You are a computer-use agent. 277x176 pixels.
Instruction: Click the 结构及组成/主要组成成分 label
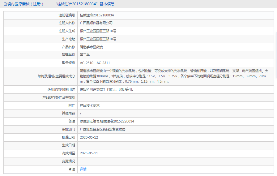56,76
